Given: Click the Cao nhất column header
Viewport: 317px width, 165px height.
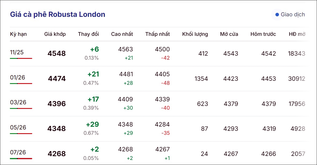Looking at the screenshot, I should [122, 34].
